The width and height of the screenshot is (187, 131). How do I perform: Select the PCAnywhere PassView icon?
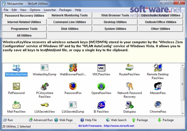45,86
